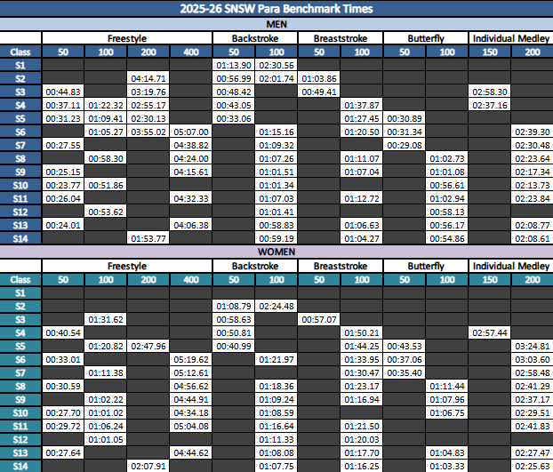Select S12 class label in the WOMEN table
The image size is (553, 472).
pos(20,440)
